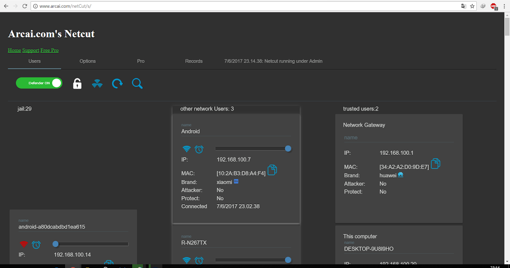
Task: Click the magnifier scan network icon
Action: click(137, 83)
